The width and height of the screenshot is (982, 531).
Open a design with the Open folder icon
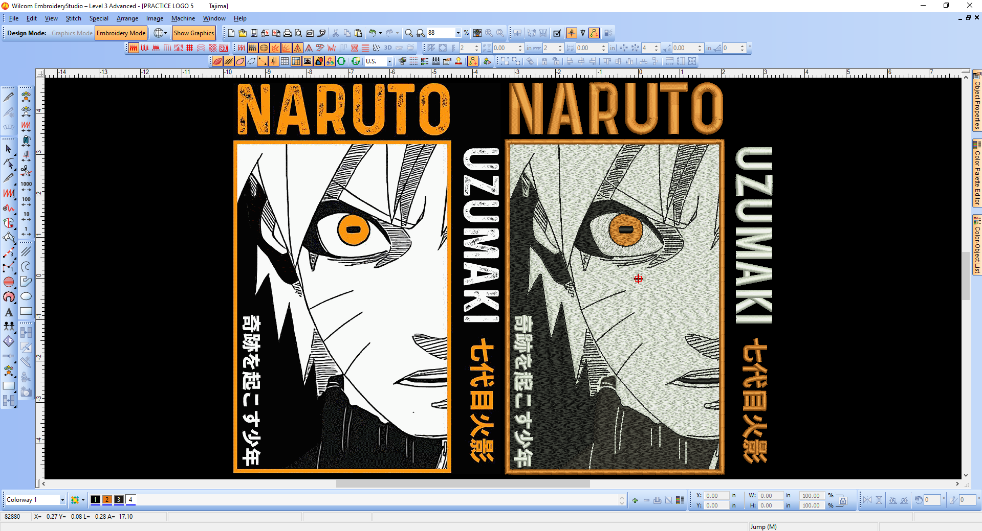[243, 33]
